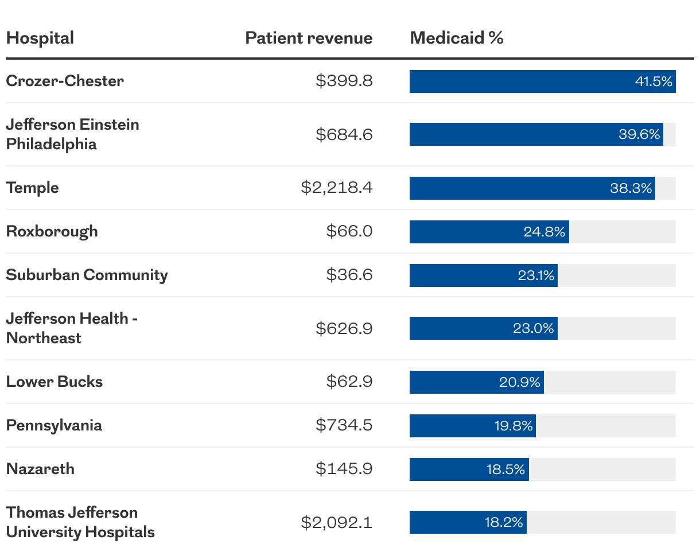
Task: Click the Temple hospital name
Action: coord(33,188)
